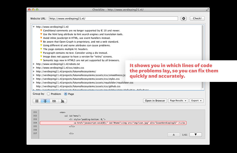Expand the projects/futureofecosystems/ entry
The width and height of the screenshot is (237, 153).
(34, 71)
